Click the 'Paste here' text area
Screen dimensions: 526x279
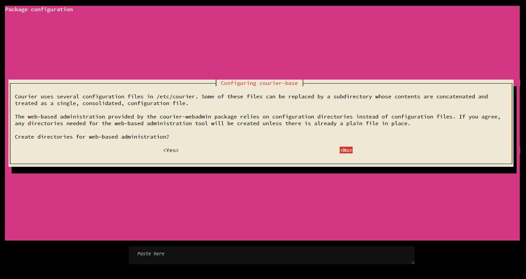271,255
